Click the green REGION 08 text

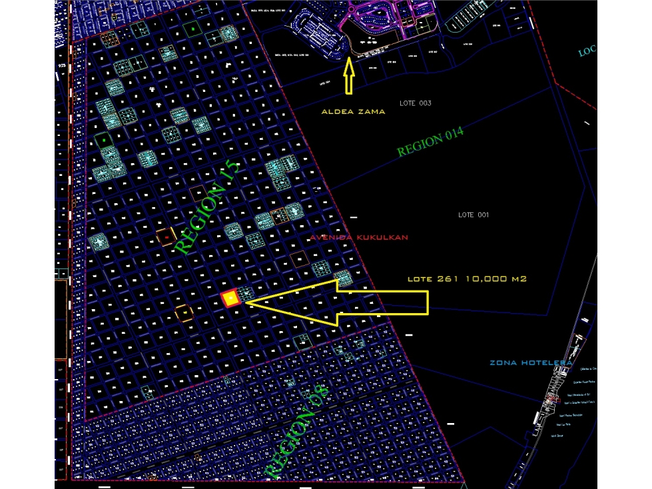click(296, 432)
